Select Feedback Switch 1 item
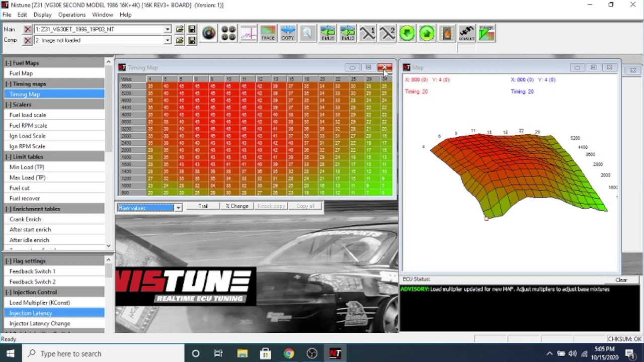The image size is (644, 362). pyautogui.click(x=54, y=271)
